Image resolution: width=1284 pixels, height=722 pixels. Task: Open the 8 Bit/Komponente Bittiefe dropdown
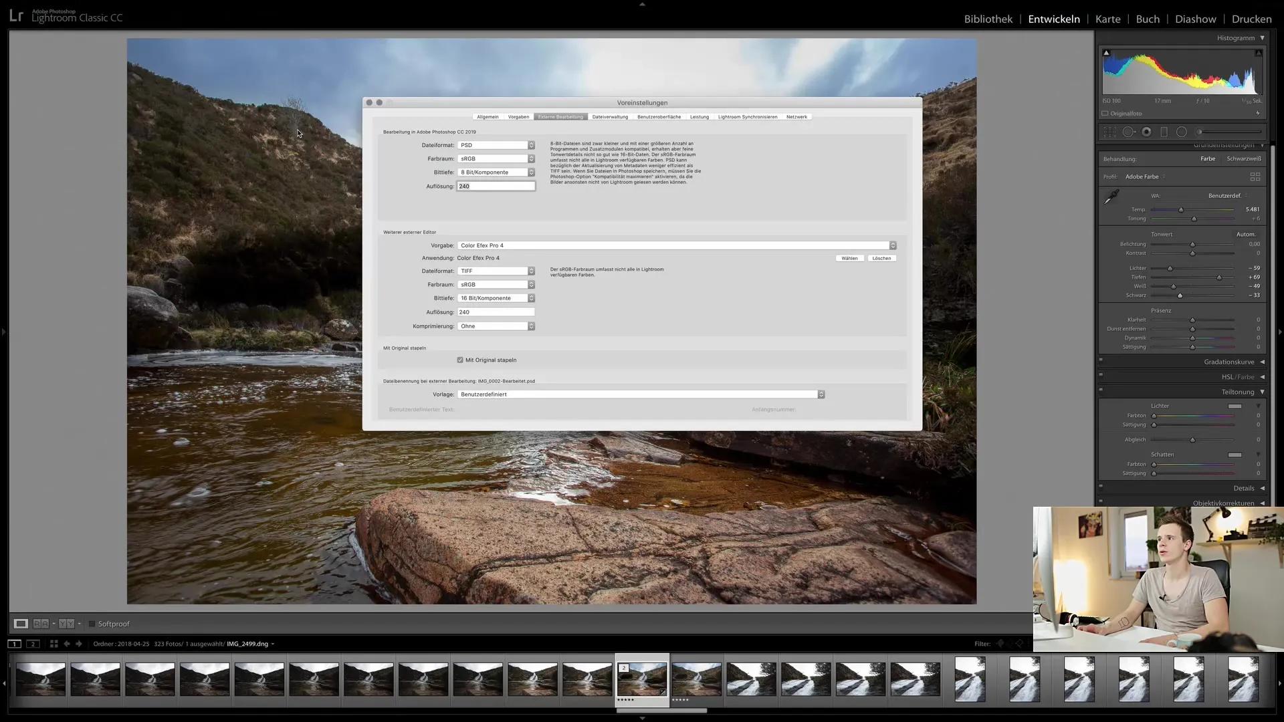tap(496, 172)
